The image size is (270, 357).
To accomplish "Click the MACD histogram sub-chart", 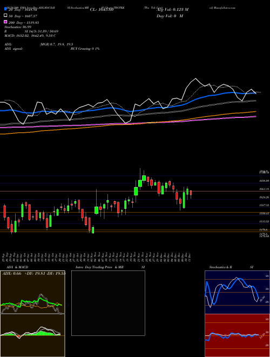I will point(32,335).
